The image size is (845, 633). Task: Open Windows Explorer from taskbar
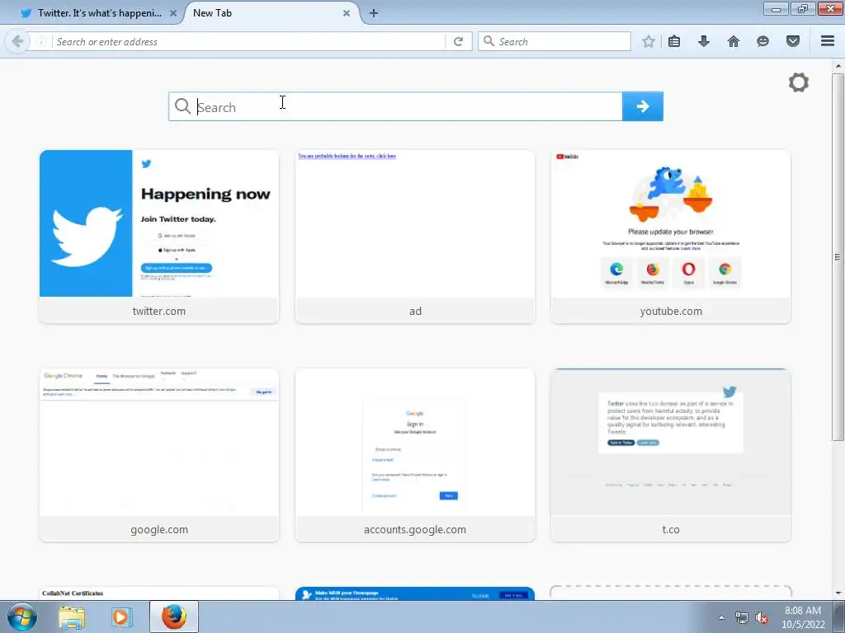coord(72,617)
